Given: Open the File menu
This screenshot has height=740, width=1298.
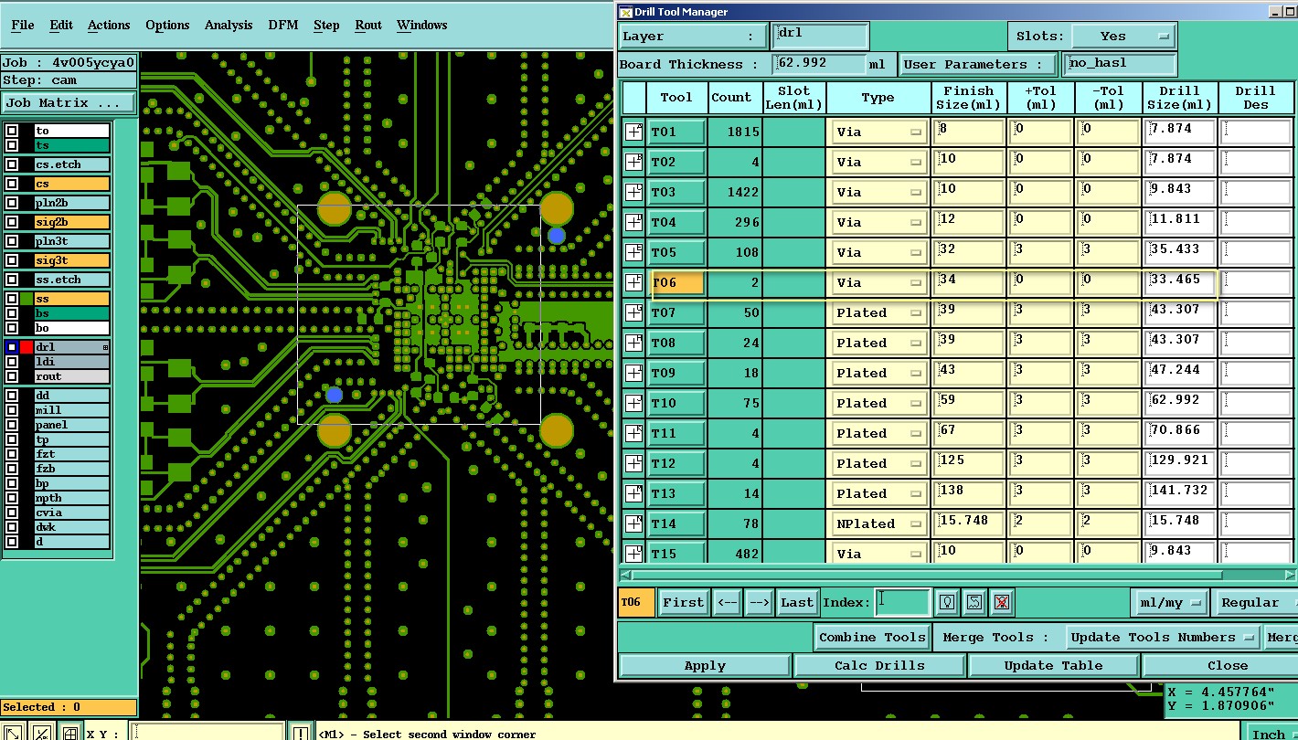Looking at the screenshot, I should (x=23, y=25).
